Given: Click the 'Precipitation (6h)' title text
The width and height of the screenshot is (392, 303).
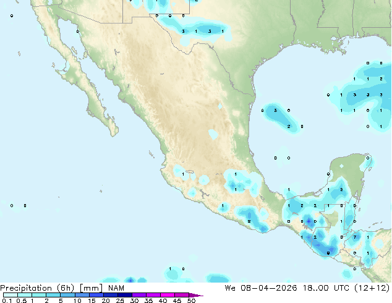Looking at the screenshot, I should (37, 288).
